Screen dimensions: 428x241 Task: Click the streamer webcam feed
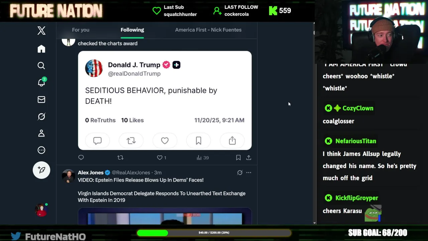point(372,32)
